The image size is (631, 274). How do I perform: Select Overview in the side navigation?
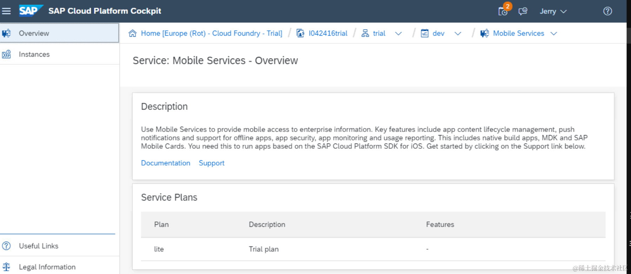pyautogui.click(x=34, y=33)
